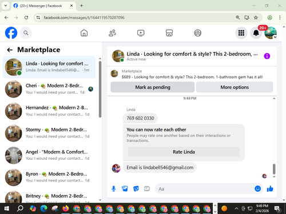
Task: Open the account profile picture menu
Action: 271,33
